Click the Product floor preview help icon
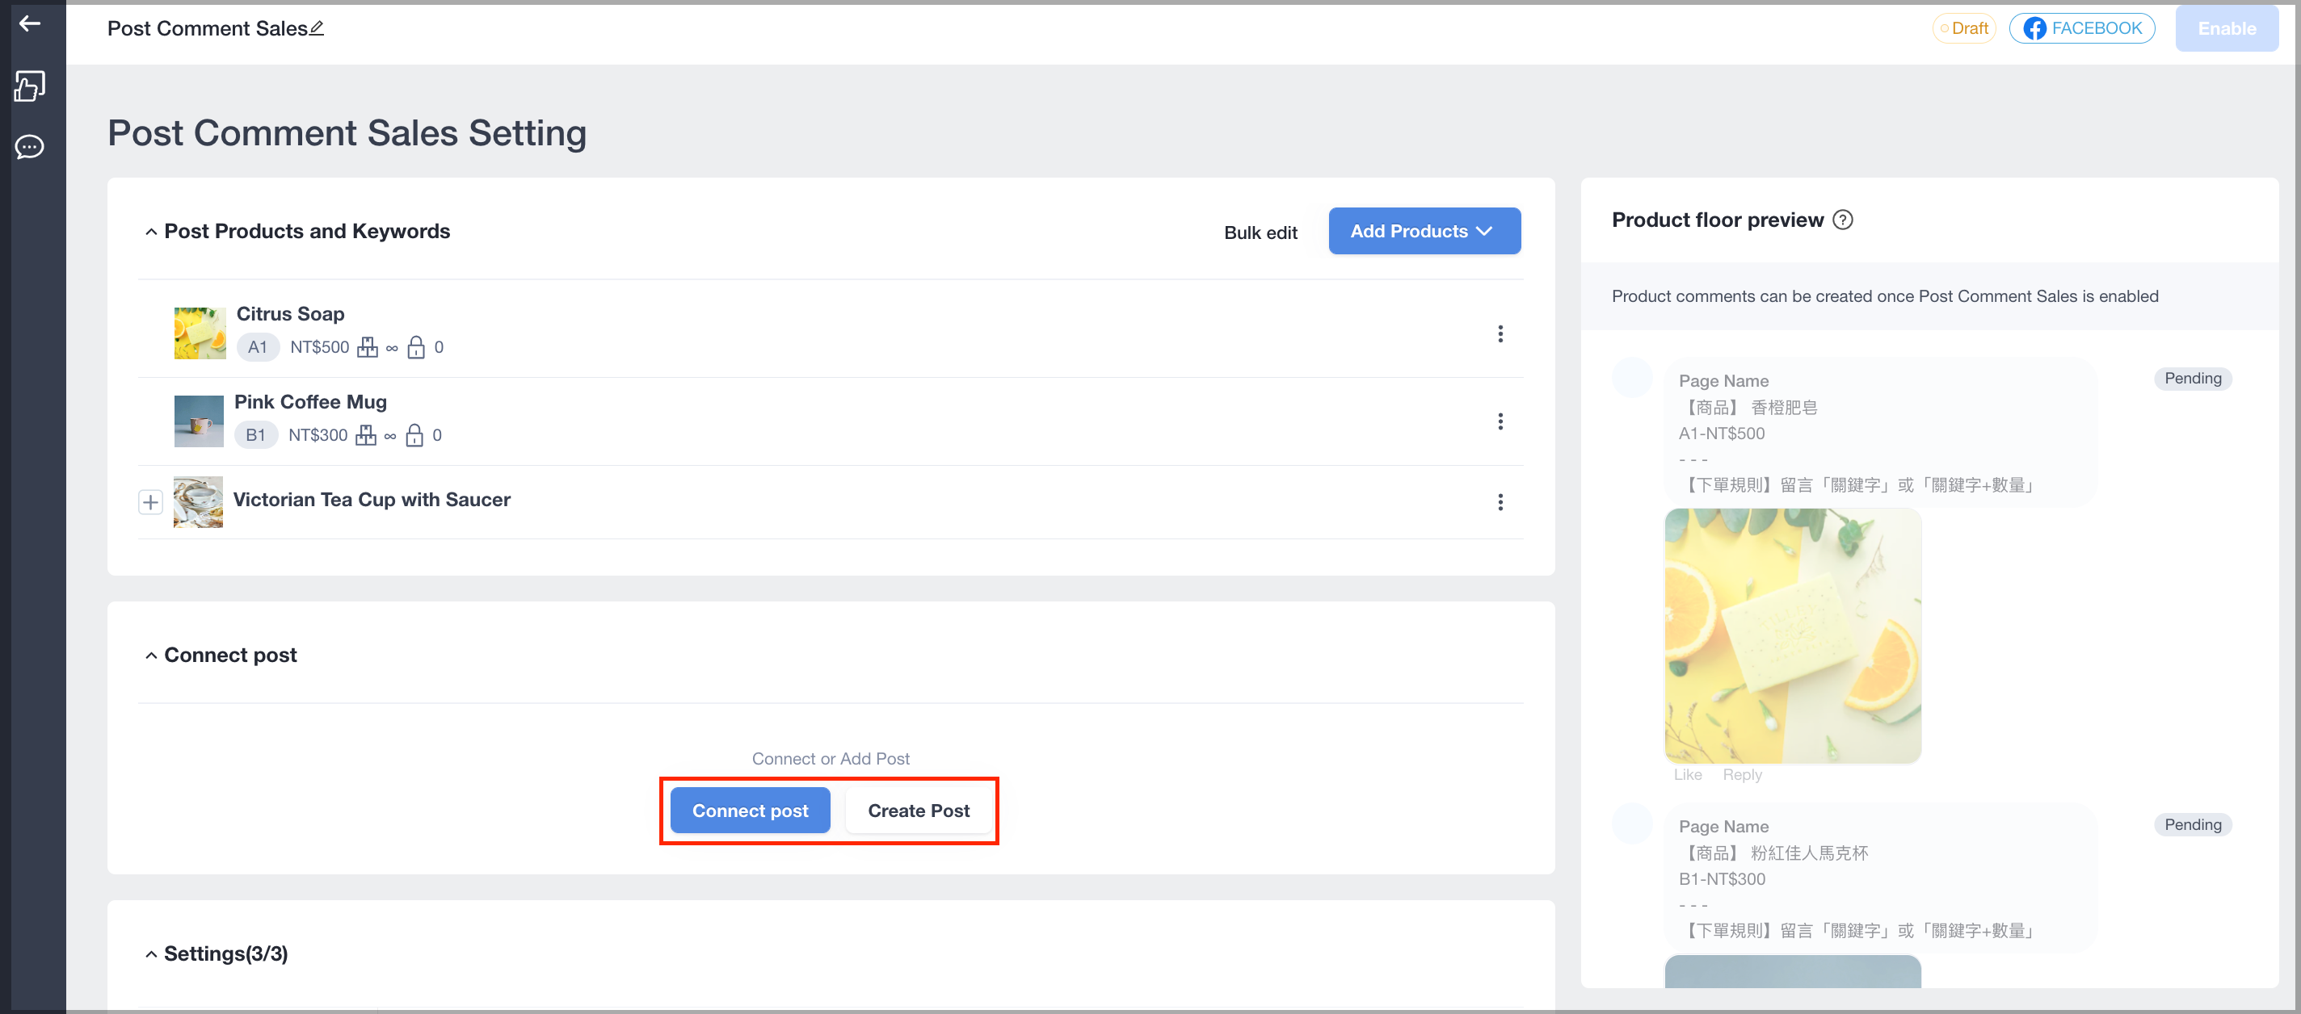2301x1014 pixels. pyautogui.click(x=1843, y=220)
